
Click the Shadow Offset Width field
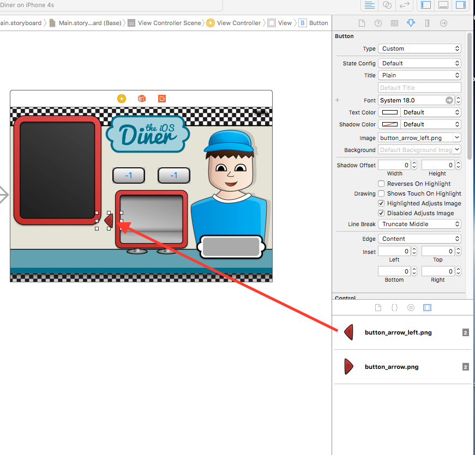click(x=394, y=165)
